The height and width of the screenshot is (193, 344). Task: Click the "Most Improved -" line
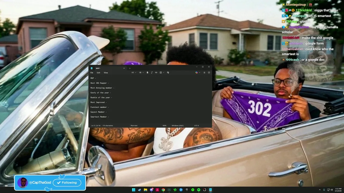coord(98,102)
